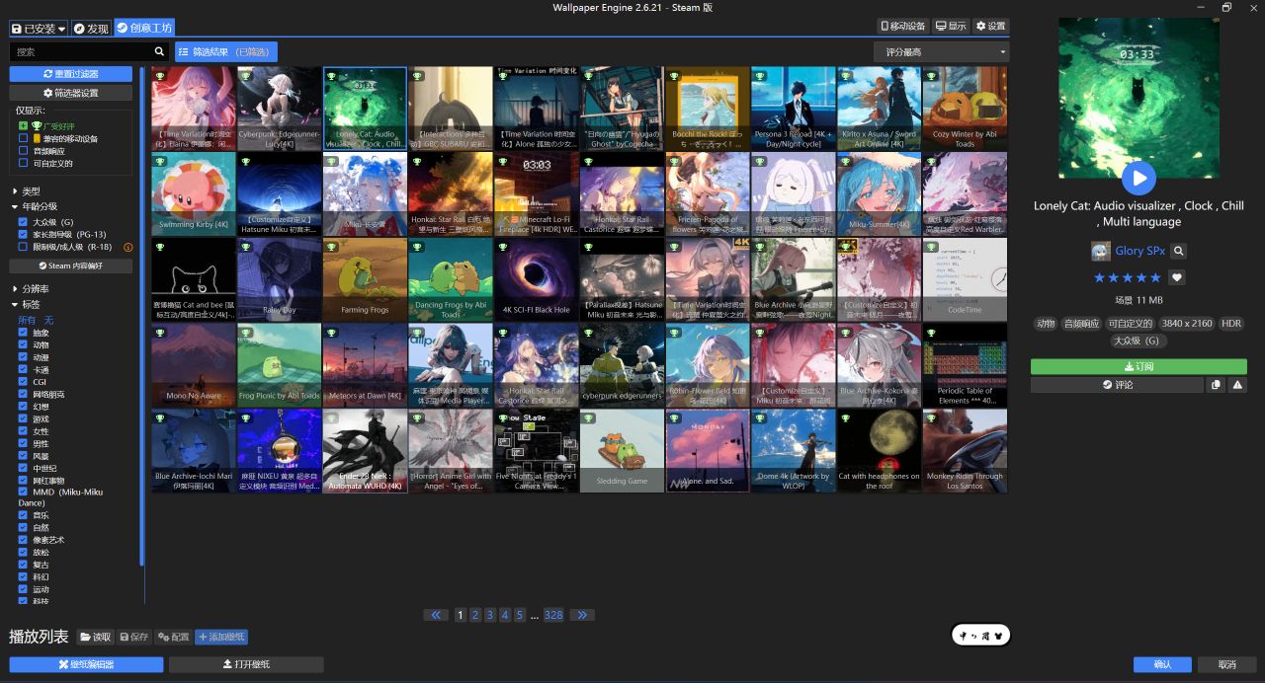Uncheck 家长指导级 (PG-13) rating

(23, 234)
